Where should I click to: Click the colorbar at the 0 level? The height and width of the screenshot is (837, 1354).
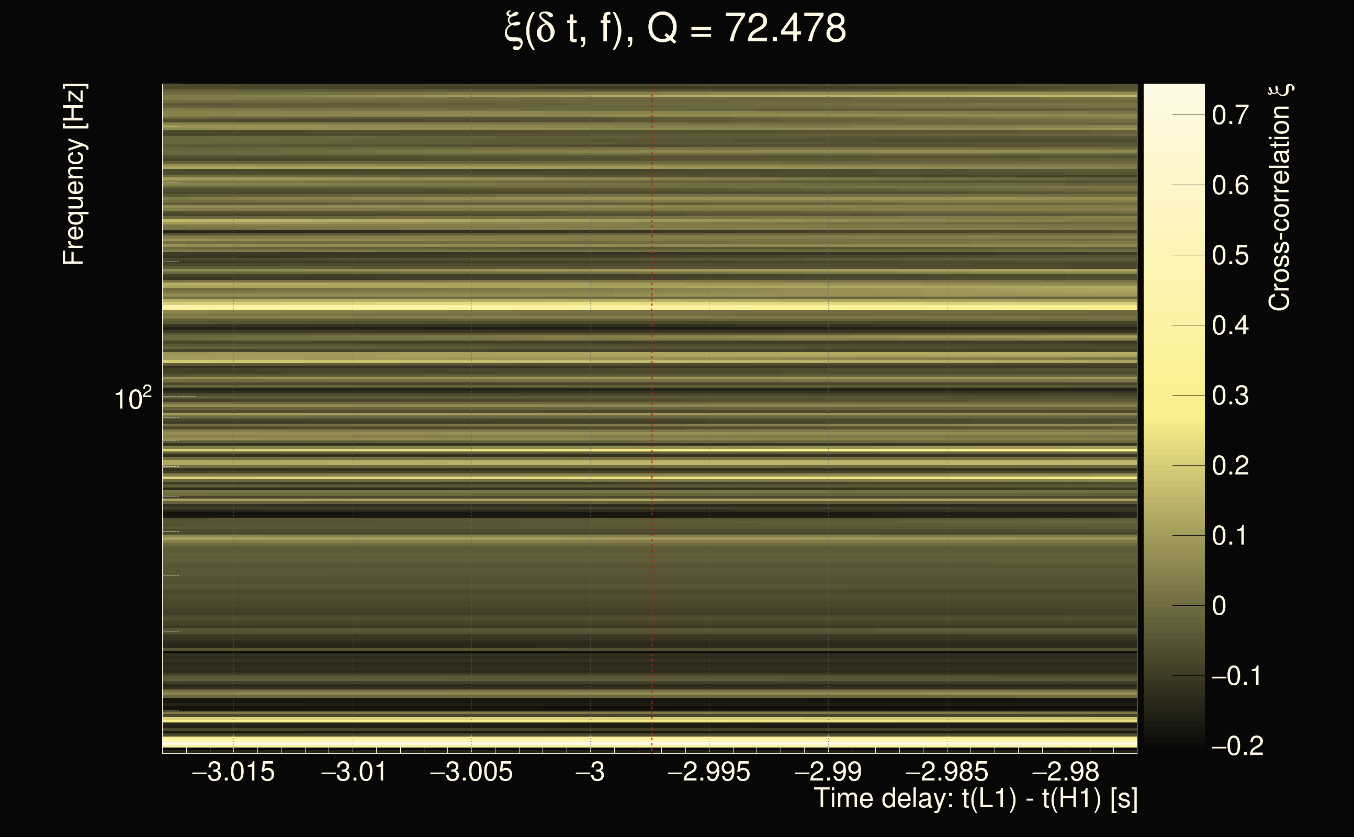pyautogui.click(x=1174, y=606)
